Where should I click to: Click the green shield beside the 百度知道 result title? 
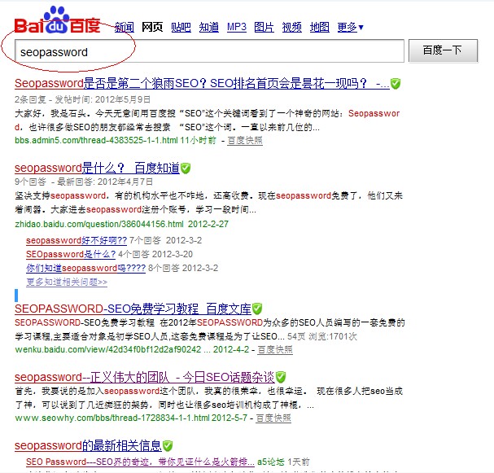(x=186, y=168)
